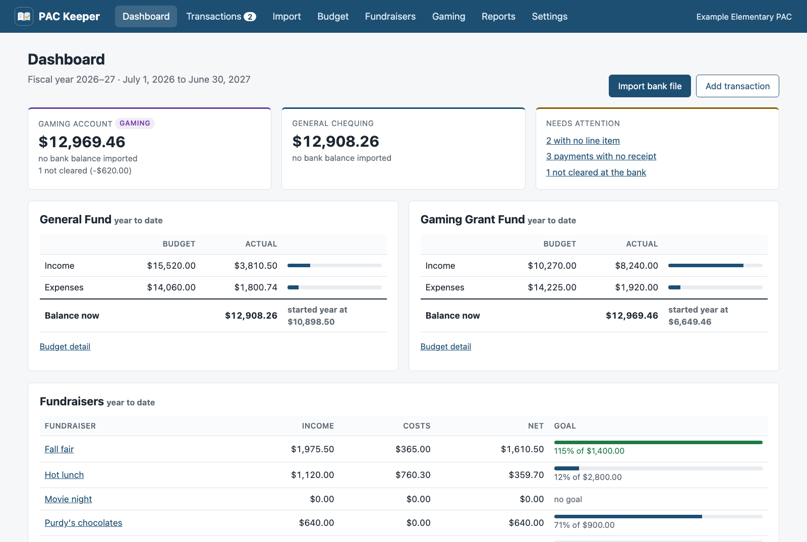Click 'Example Elementary PAC' organization name

pyautogui.click(x=744, y=17)
